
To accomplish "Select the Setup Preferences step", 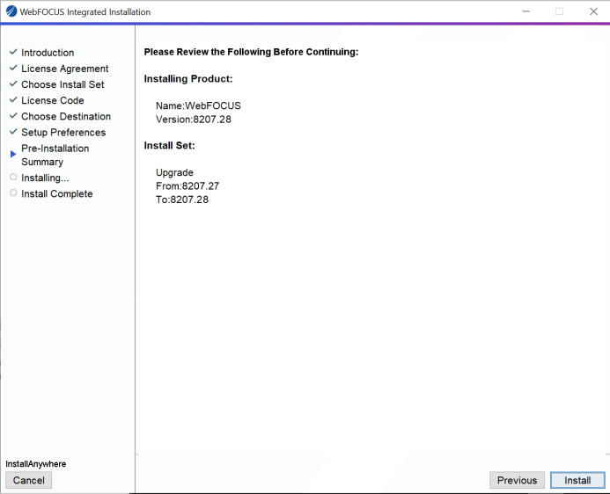I will click(x=63, y=133).
